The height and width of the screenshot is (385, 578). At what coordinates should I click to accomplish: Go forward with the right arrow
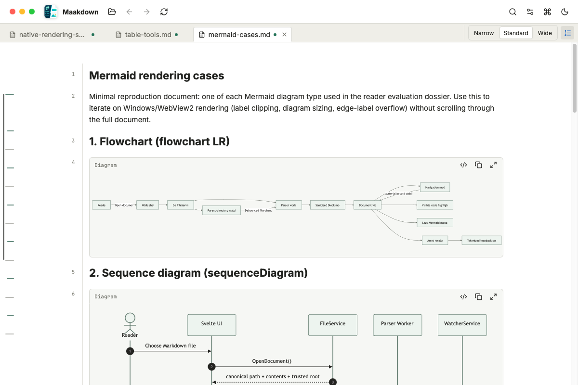146,12
